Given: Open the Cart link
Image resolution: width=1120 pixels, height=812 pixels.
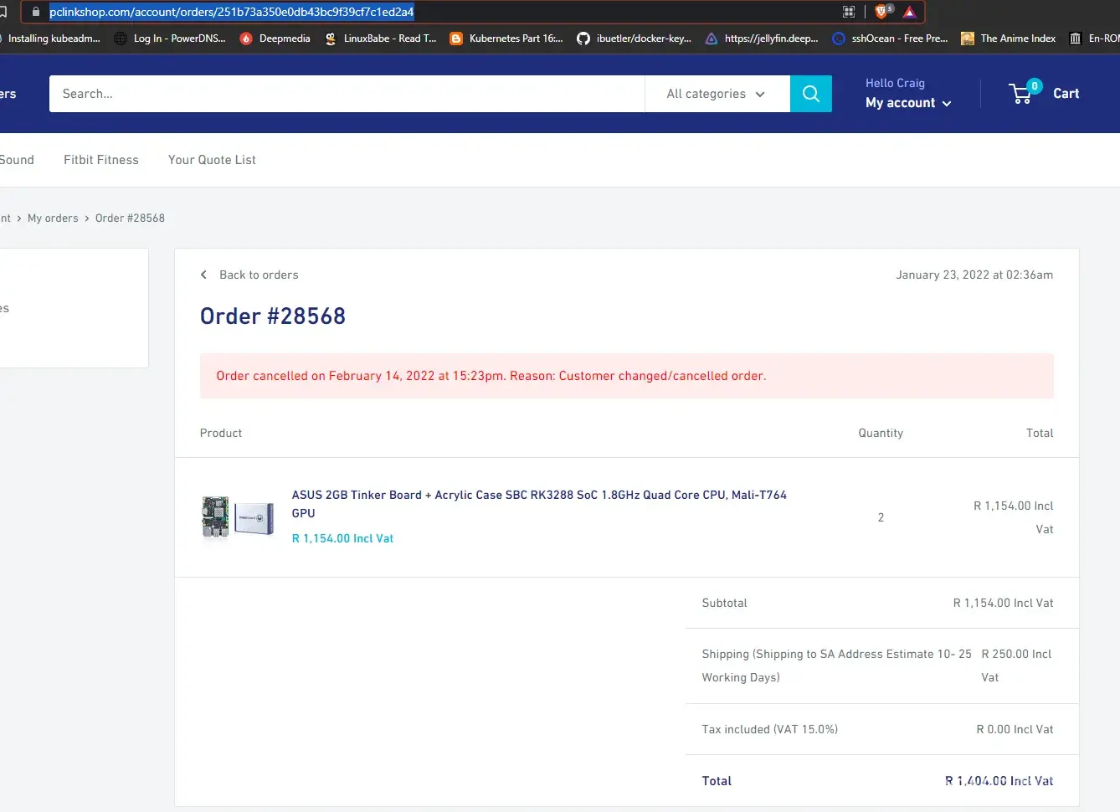Looking at the screenshot, I should [x=1066, y=94].
